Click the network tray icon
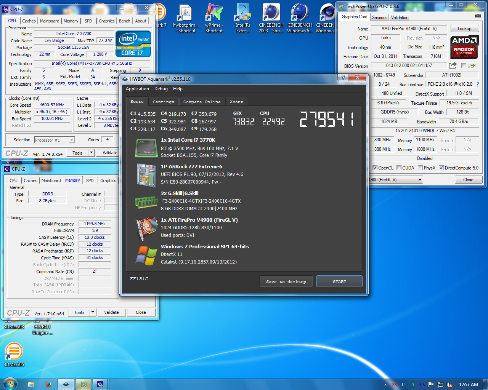Image resolution: width=488 pixels, height=390 pixels. click(440, 385)
